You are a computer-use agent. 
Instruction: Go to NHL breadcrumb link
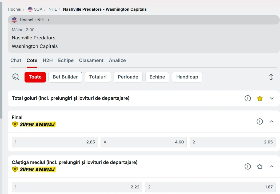click(x=53, y=9)
